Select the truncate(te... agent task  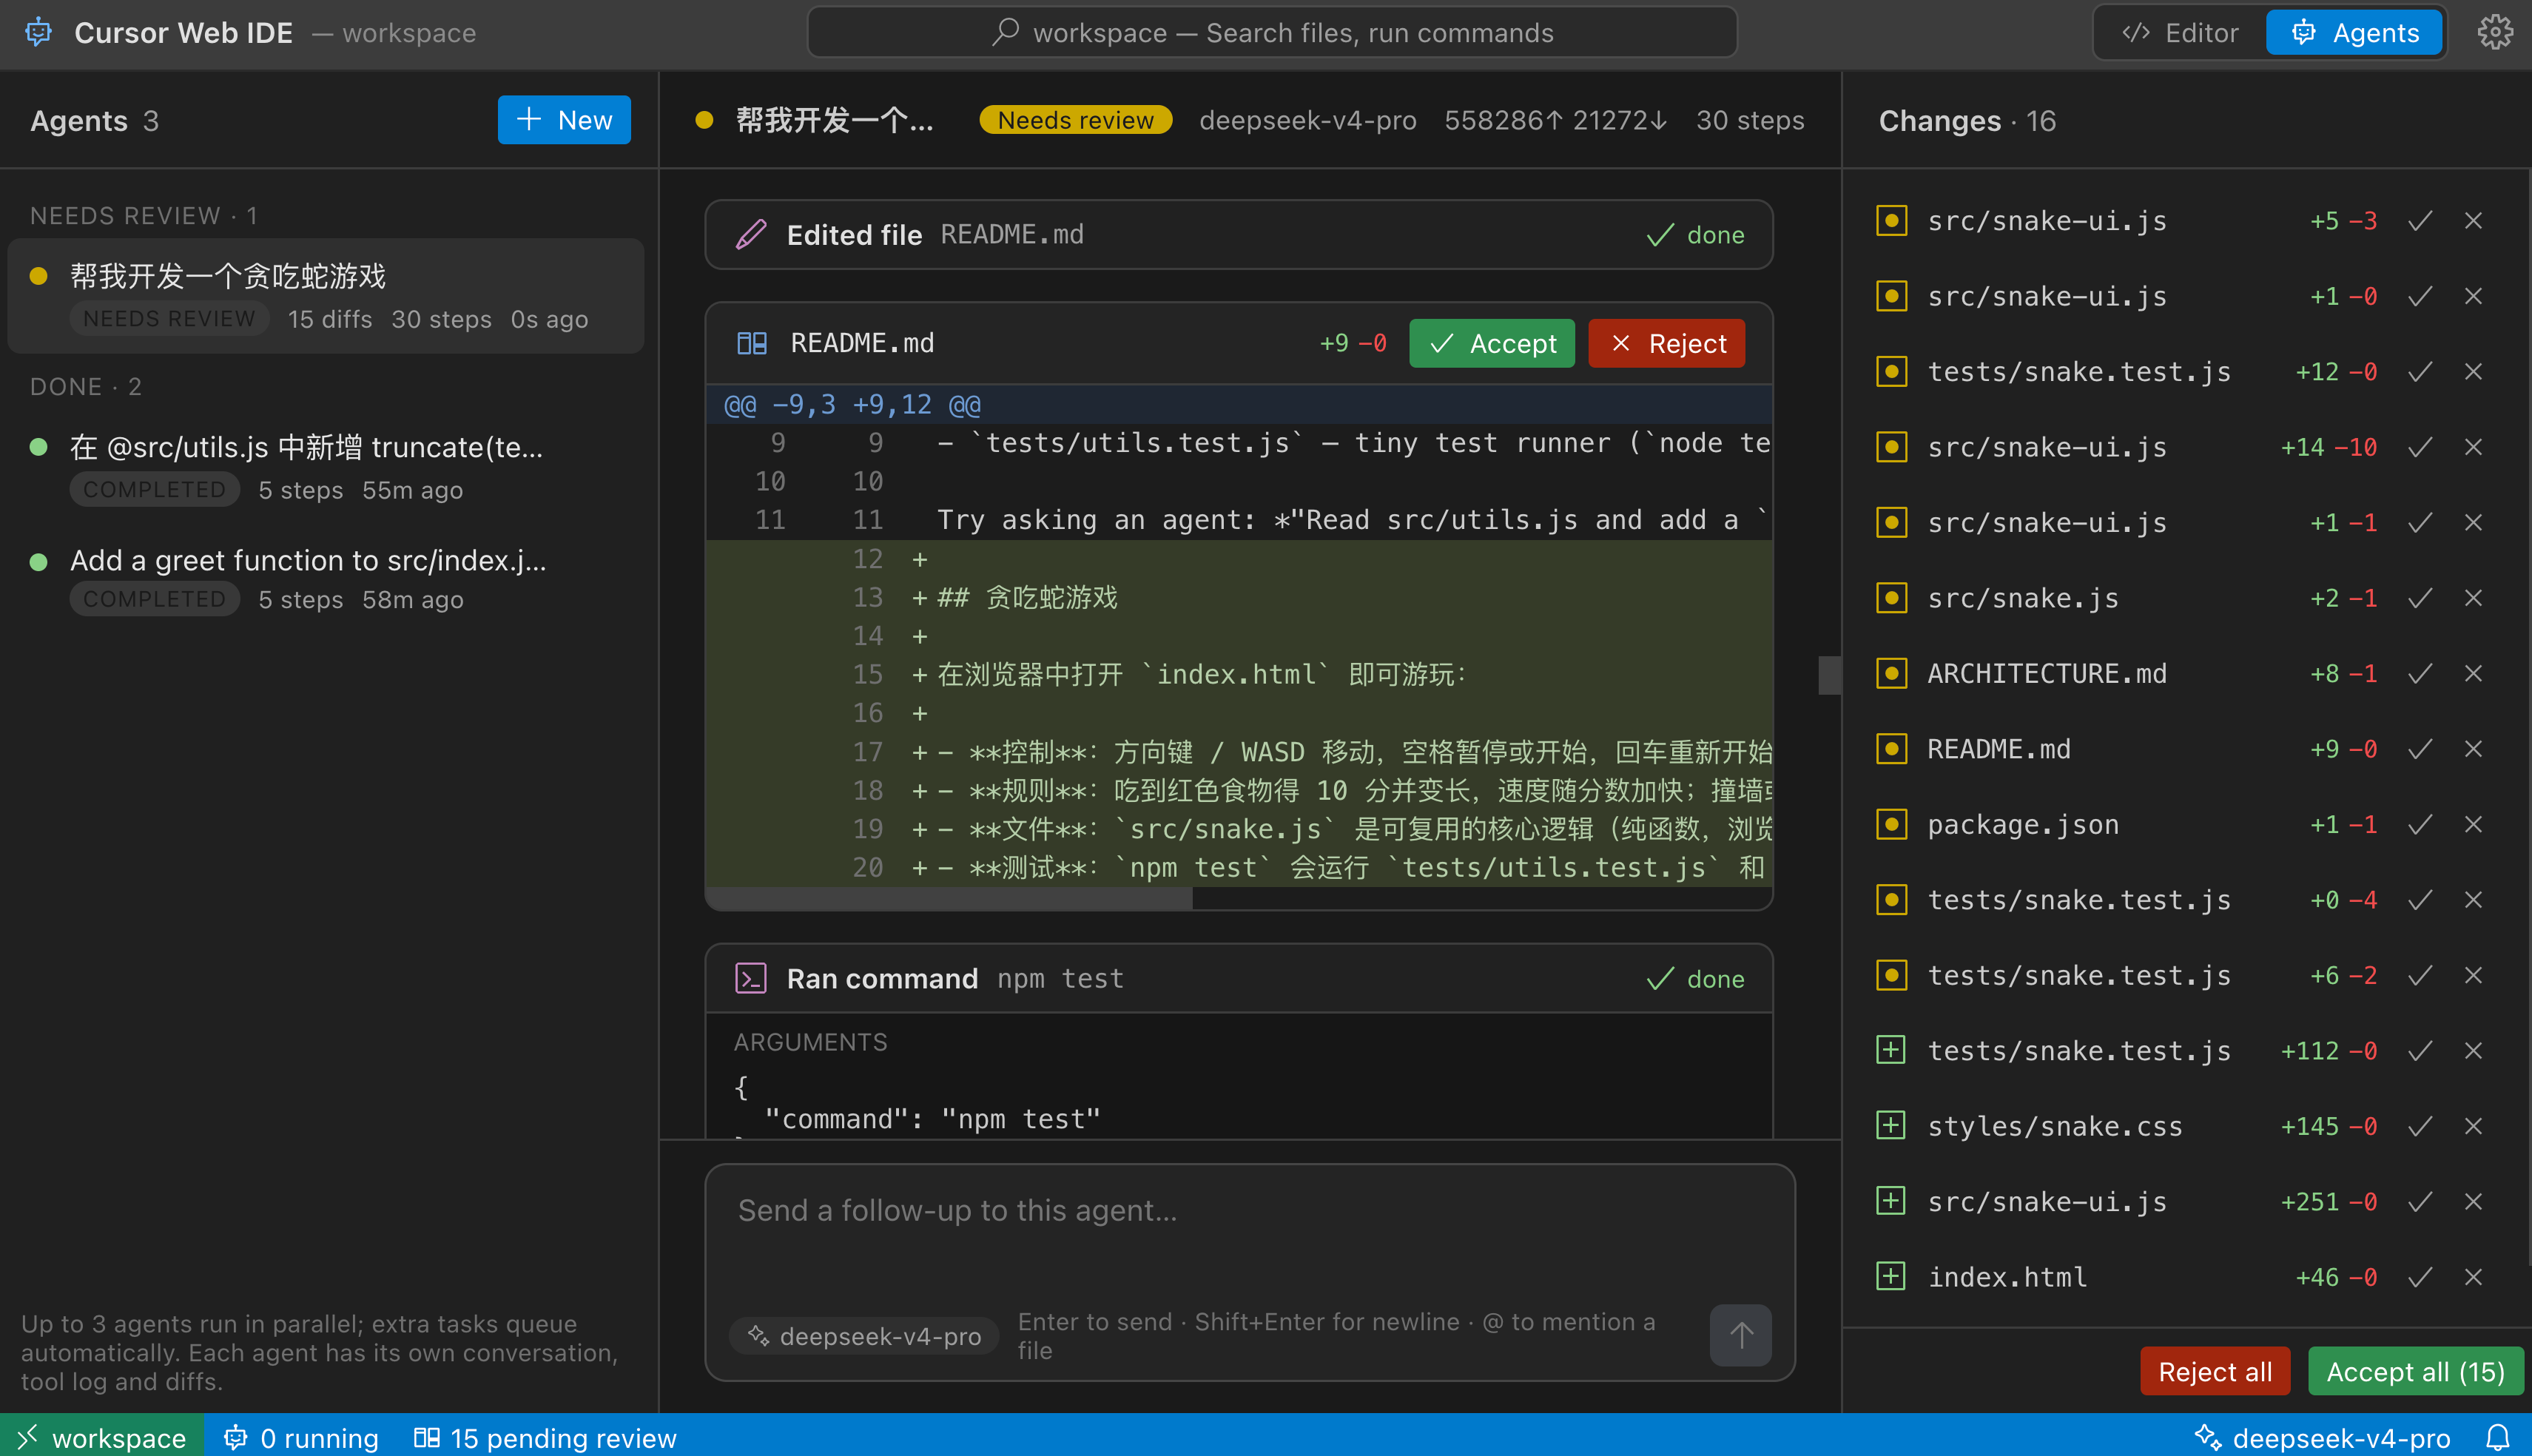(326, 467)
